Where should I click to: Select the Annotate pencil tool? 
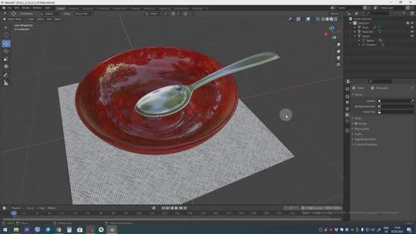click(6, 75)
